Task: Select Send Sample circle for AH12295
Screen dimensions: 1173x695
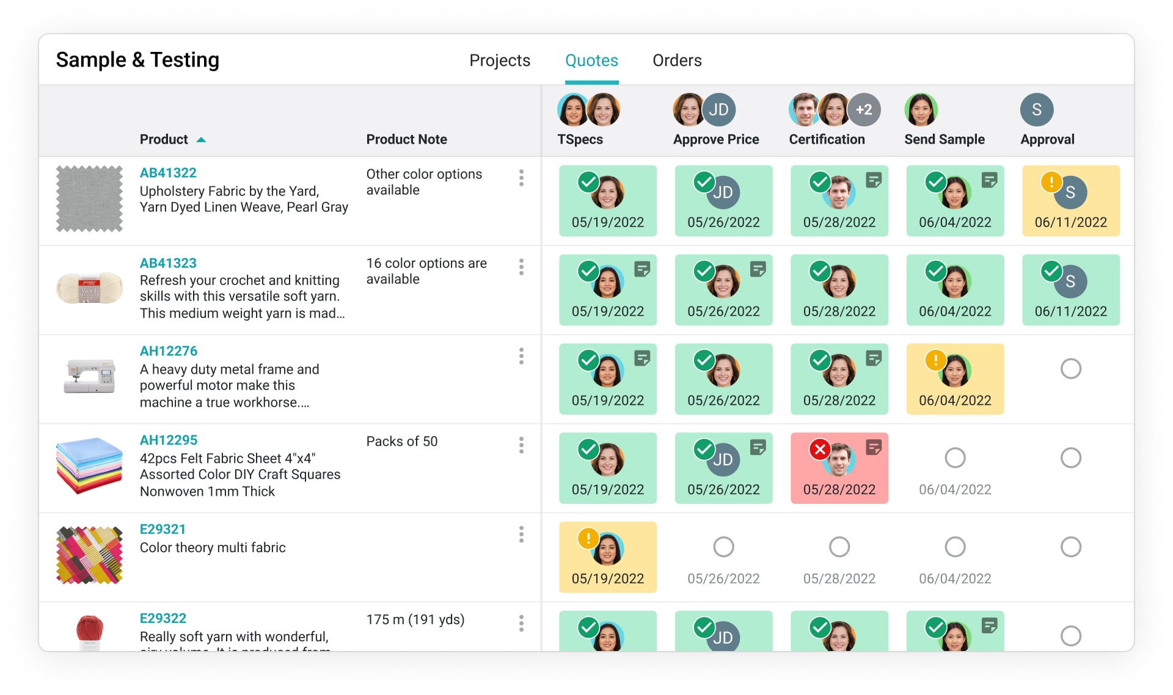Action: click(x=955, y=458)
